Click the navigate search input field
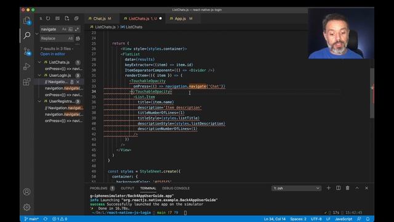 51,29
